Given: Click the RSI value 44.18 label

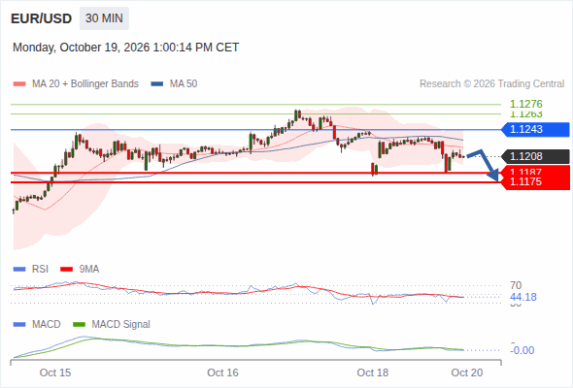Looking at the screenshot, I should click(x=523, y=297).
